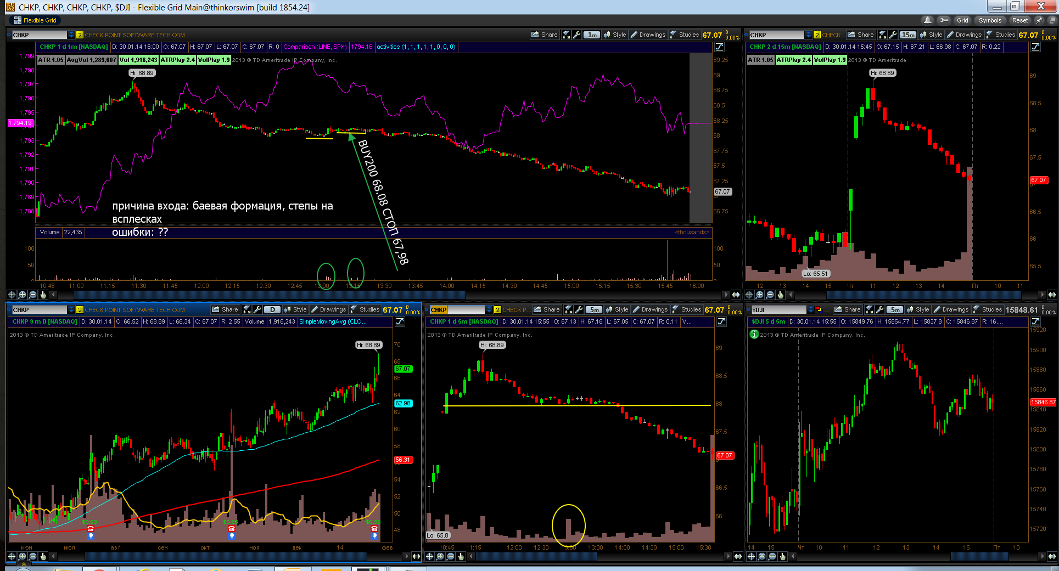
Task: Click the expand-width icon under the $DJI chart
Action: pyautogui.click(x=1052, y=556)
